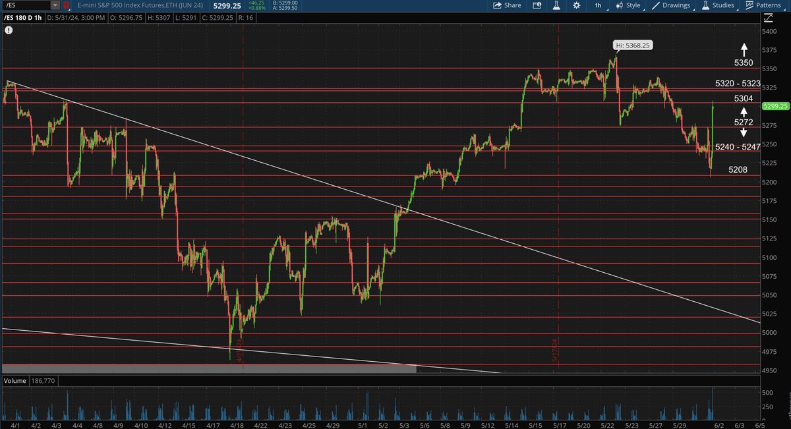The image size is (791, 429).
Task: Click the Volume study label
Action: [15, 381]
